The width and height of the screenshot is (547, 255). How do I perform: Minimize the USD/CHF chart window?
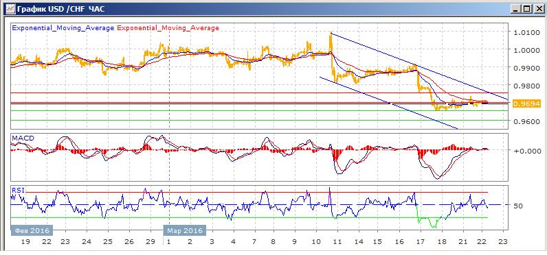(515, 9)
